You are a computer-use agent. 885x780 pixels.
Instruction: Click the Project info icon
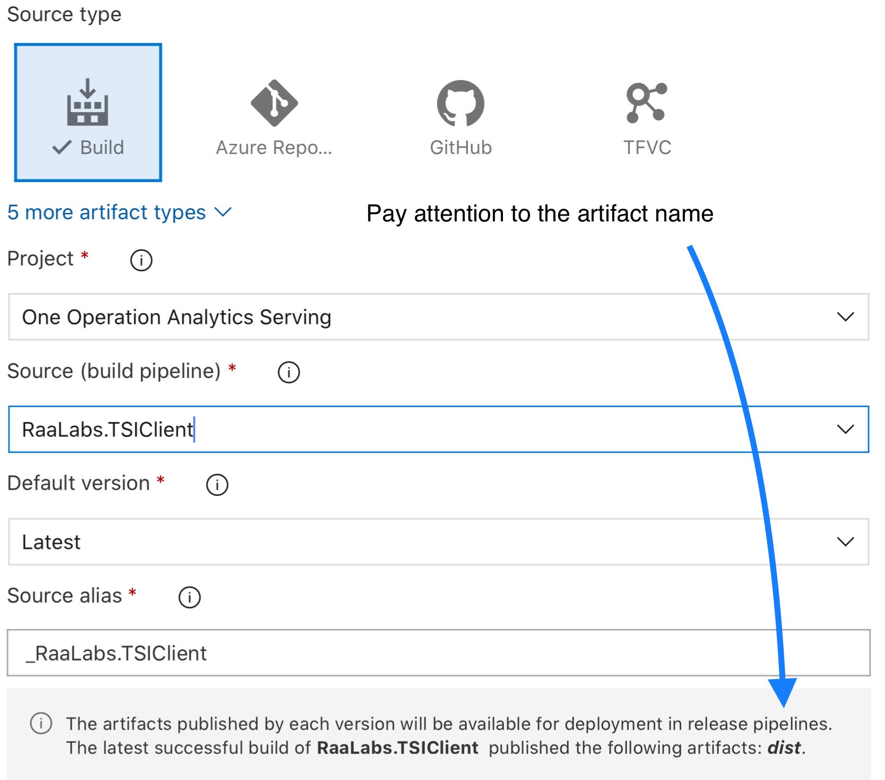coord(140,260)
